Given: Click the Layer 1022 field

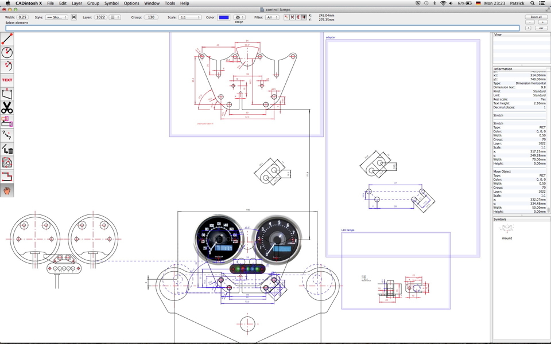Looking at the screenshot, I should coord(100,17).
